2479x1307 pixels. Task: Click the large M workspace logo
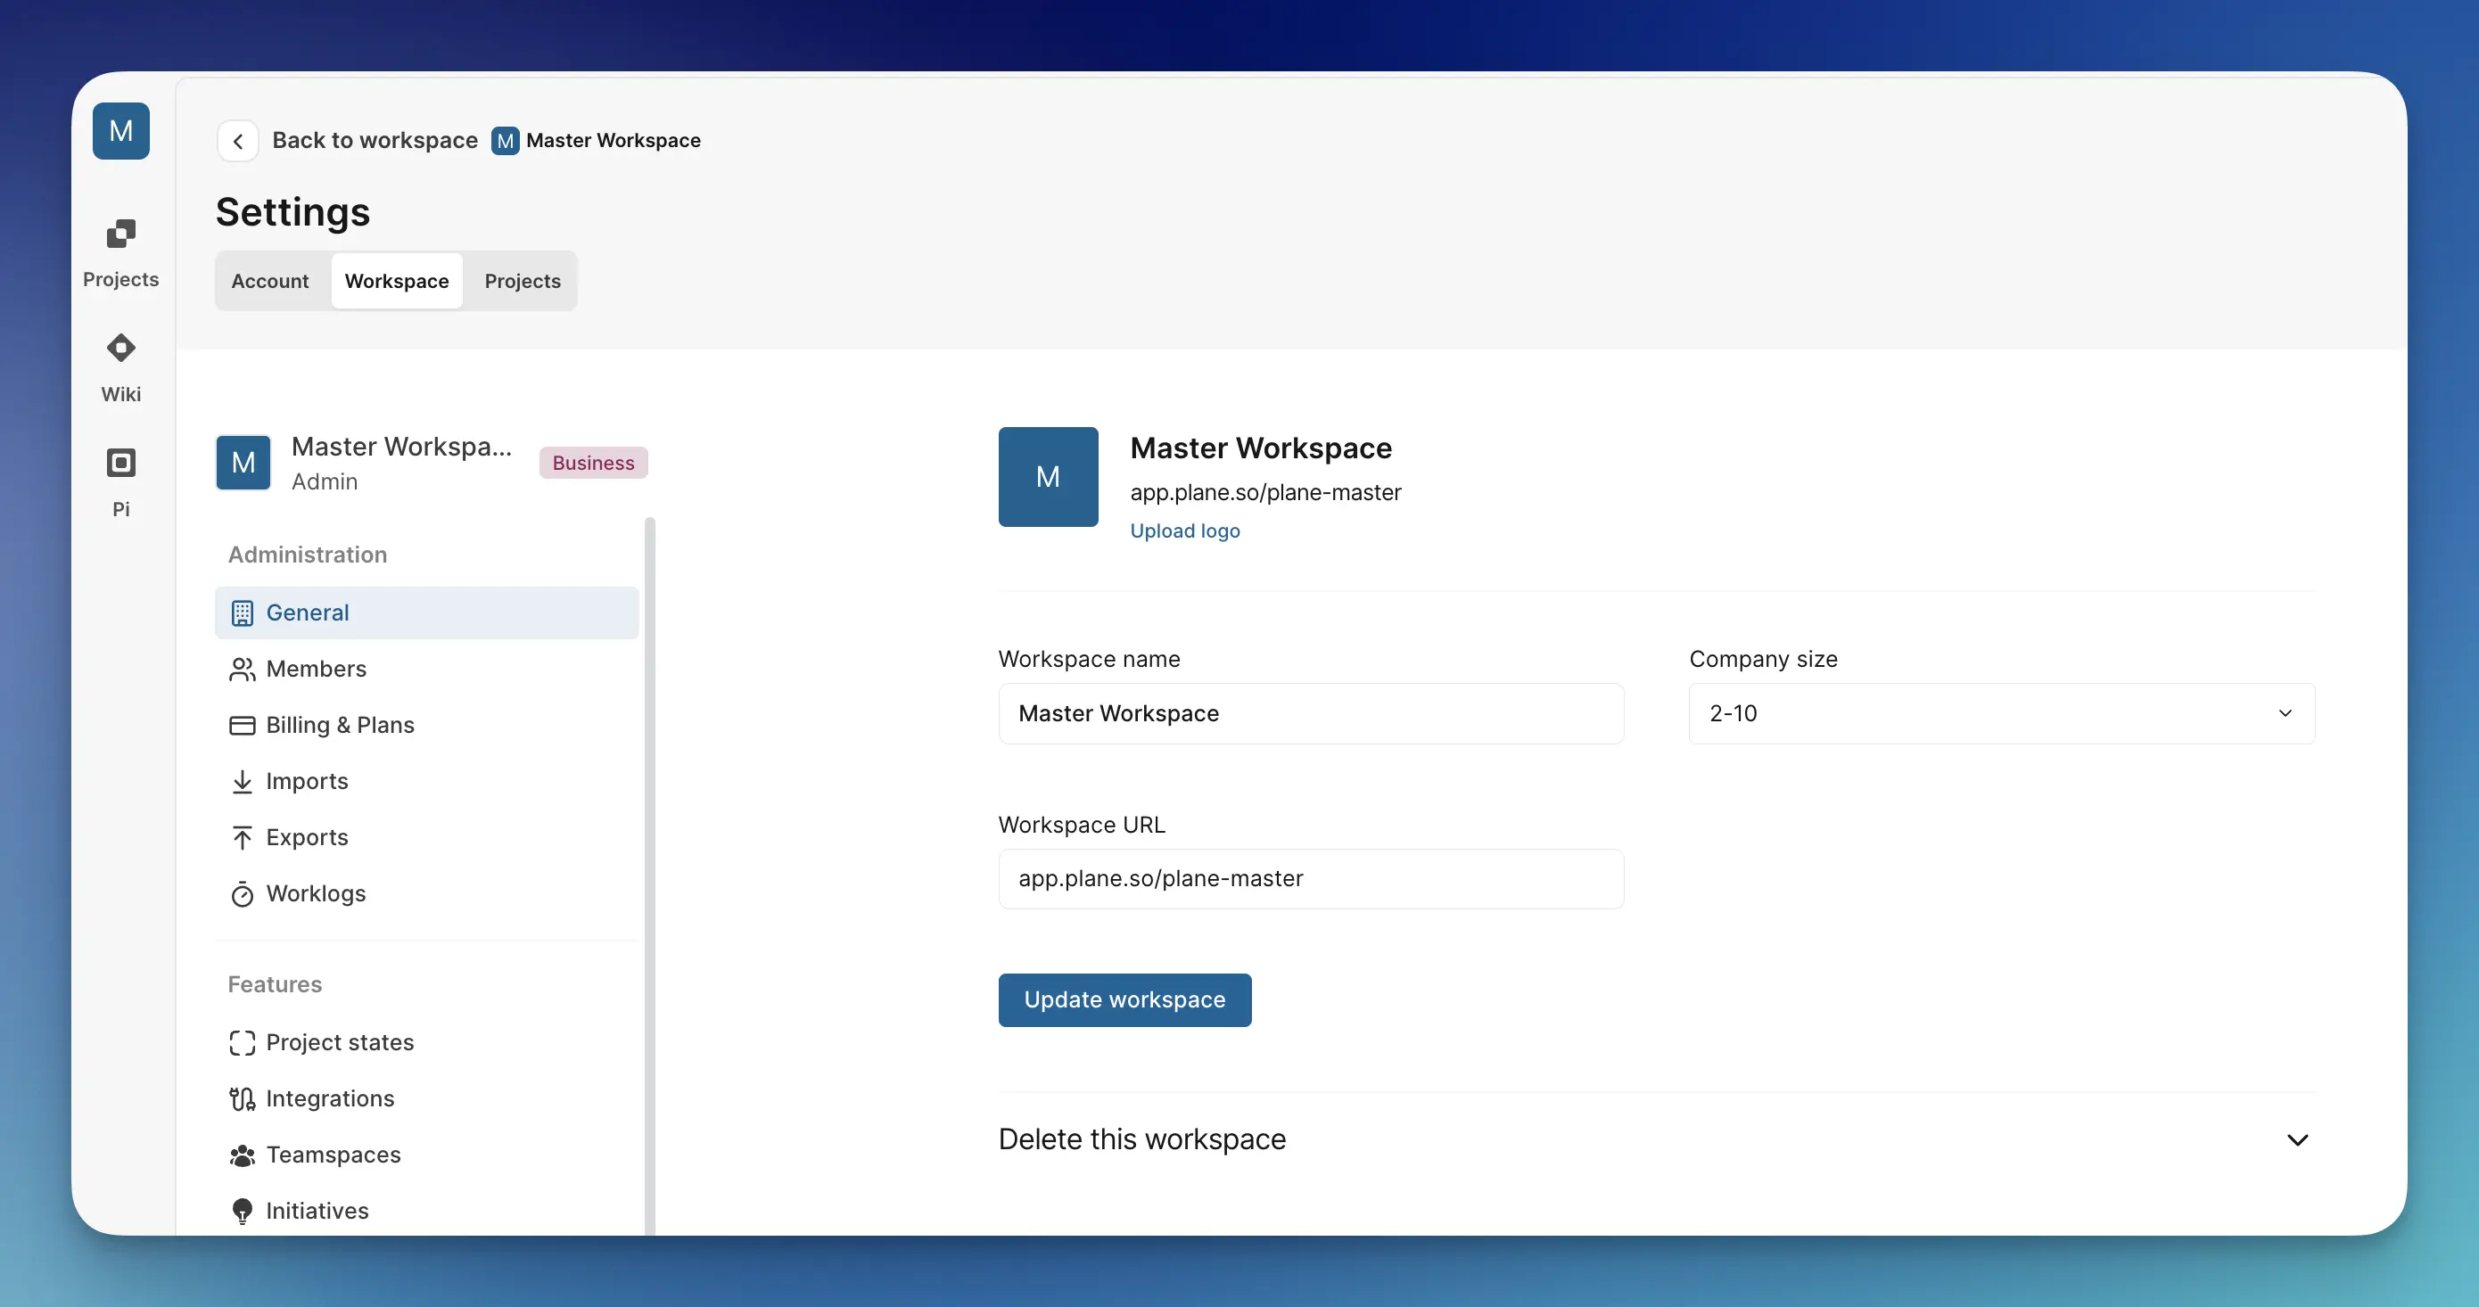click(x=1048, y=476)
